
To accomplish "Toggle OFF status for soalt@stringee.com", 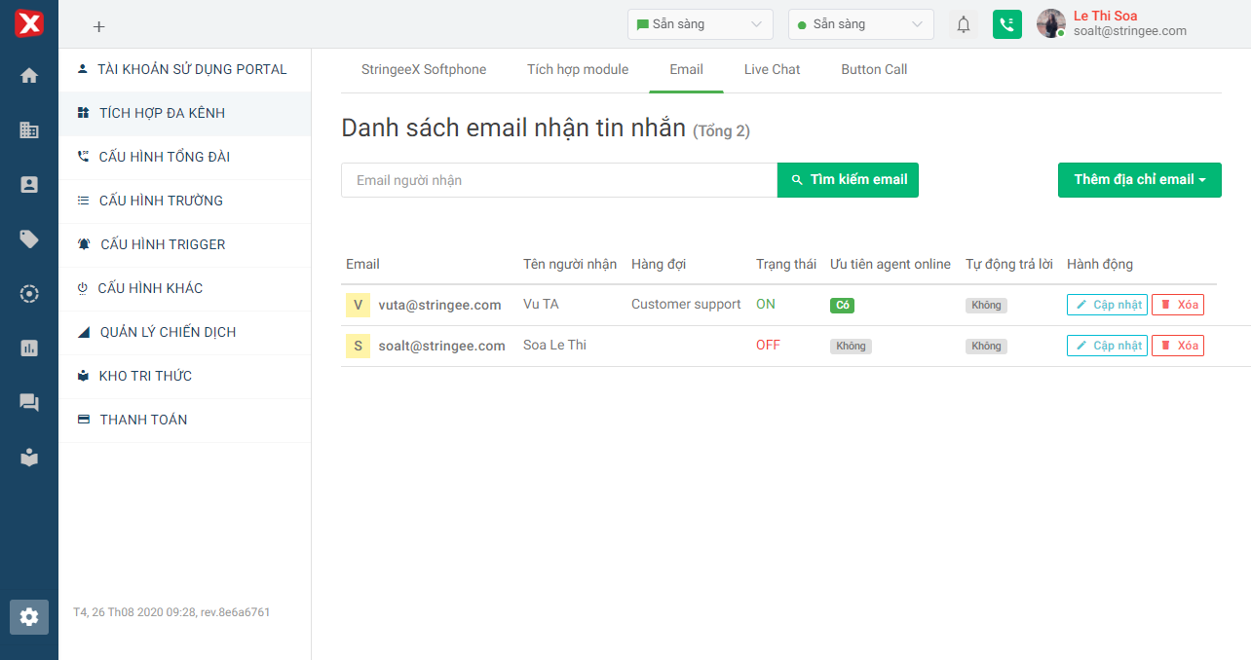I will pyautogui.click(x=768, y=346).
